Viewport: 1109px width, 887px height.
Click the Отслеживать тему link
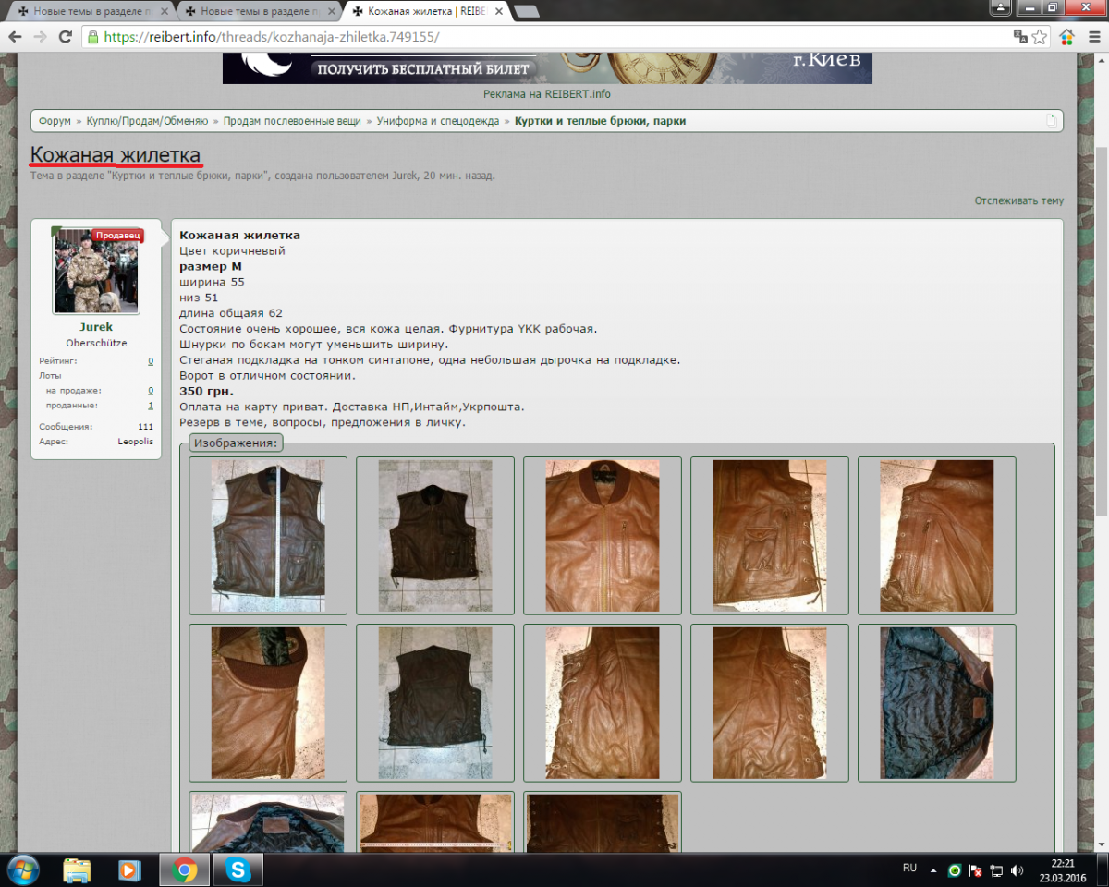coord(1018,200)
